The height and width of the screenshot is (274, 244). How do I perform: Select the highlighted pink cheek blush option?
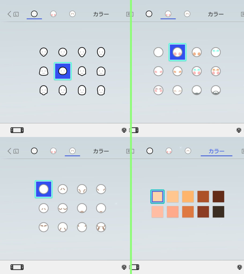tap(178, 52)
